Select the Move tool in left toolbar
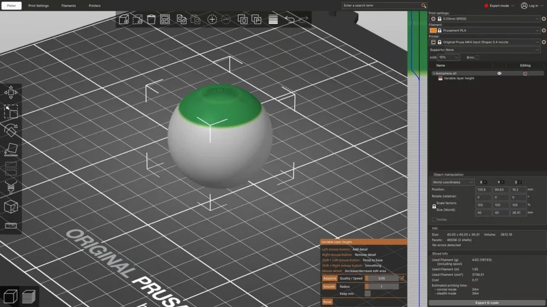This screenshot has height=307, width=547. [11, 93]
